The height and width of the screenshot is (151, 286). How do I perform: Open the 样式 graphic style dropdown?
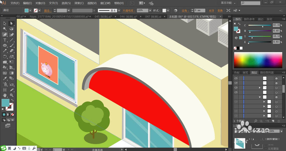point(168,11)
